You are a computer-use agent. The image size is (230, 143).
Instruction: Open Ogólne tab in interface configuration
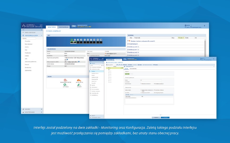tap(126, 68)
